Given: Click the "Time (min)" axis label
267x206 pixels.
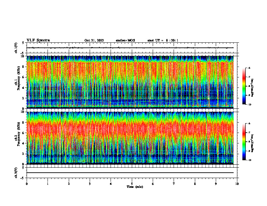Looking at the screenshot, I should coord(135,187).
